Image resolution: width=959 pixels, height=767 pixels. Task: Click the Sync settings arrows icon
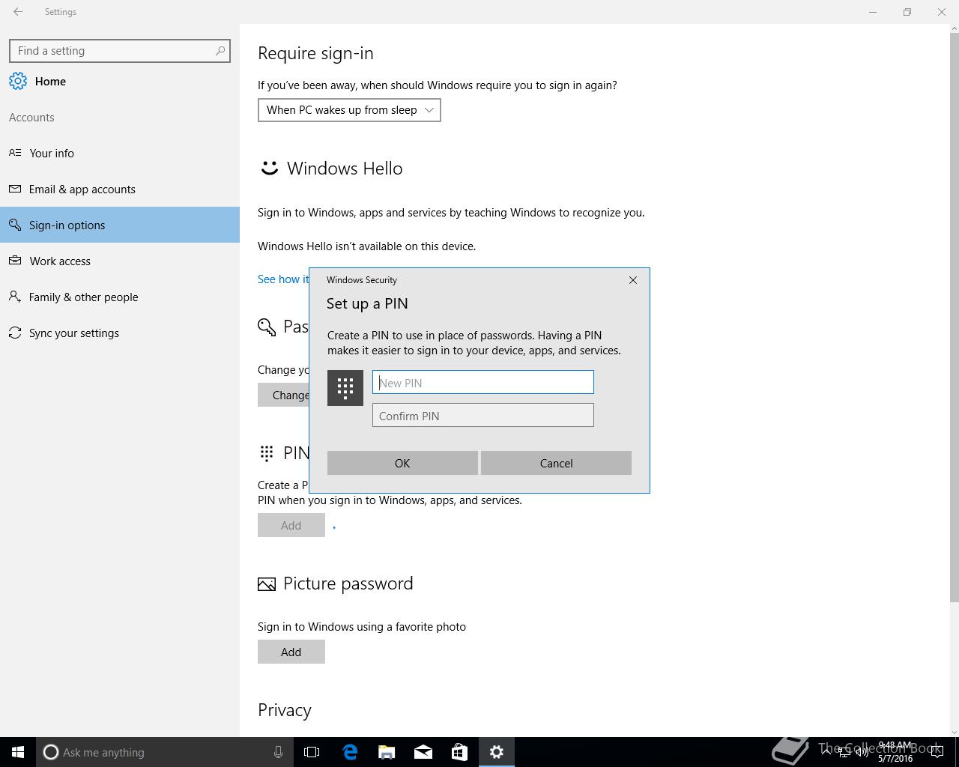[15, 333]
